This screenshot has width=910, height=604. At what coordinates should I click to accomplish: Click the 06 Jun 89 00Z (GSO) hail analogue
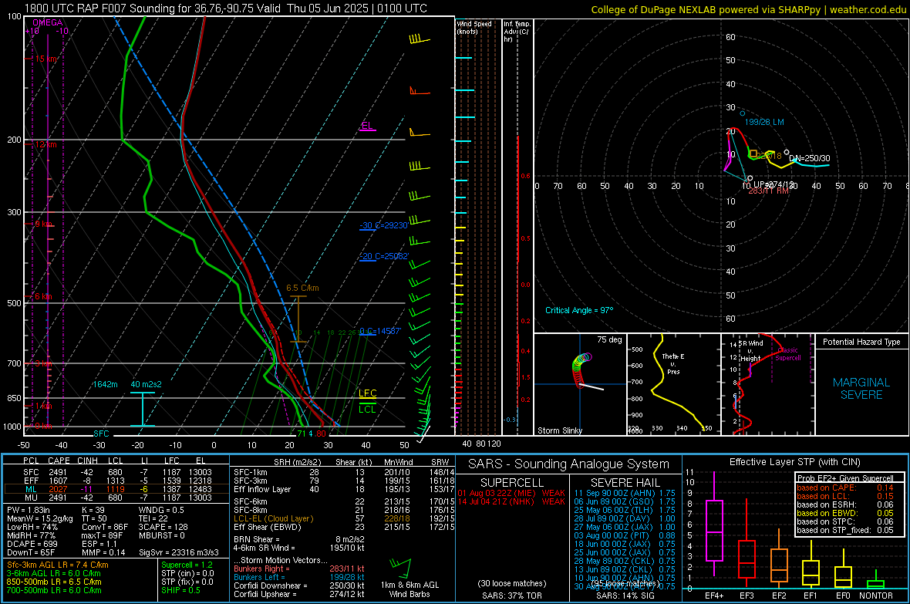(625, 501)
